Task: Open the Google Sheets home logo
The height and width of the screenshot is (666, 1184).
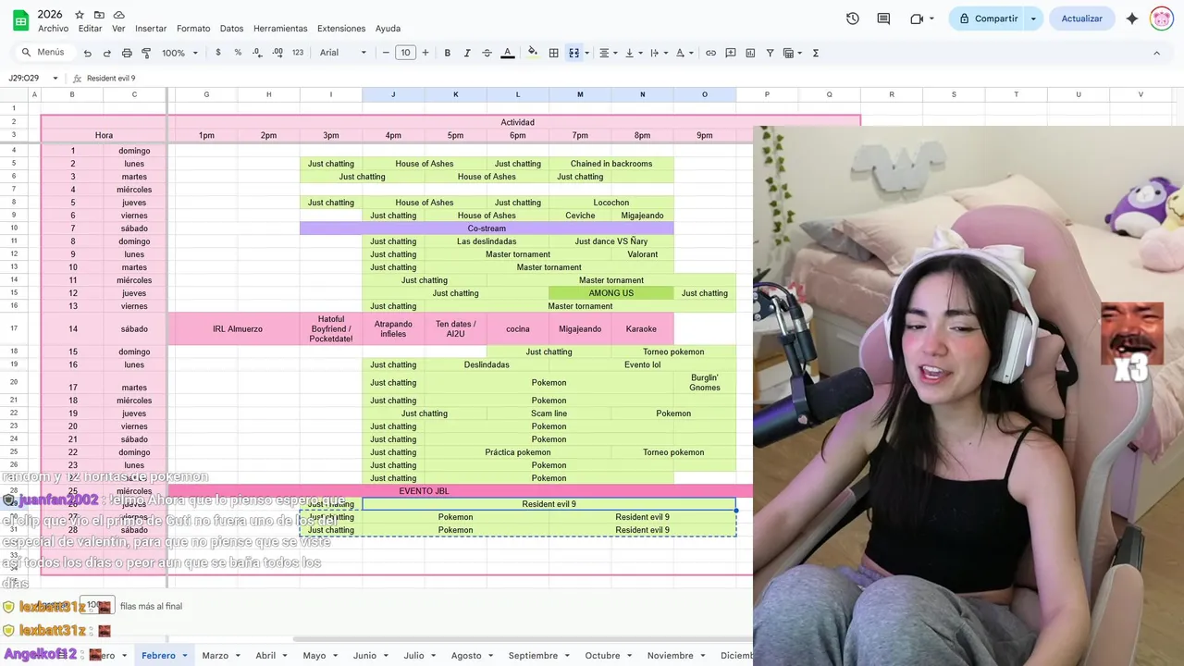Action: coord(20,19)
